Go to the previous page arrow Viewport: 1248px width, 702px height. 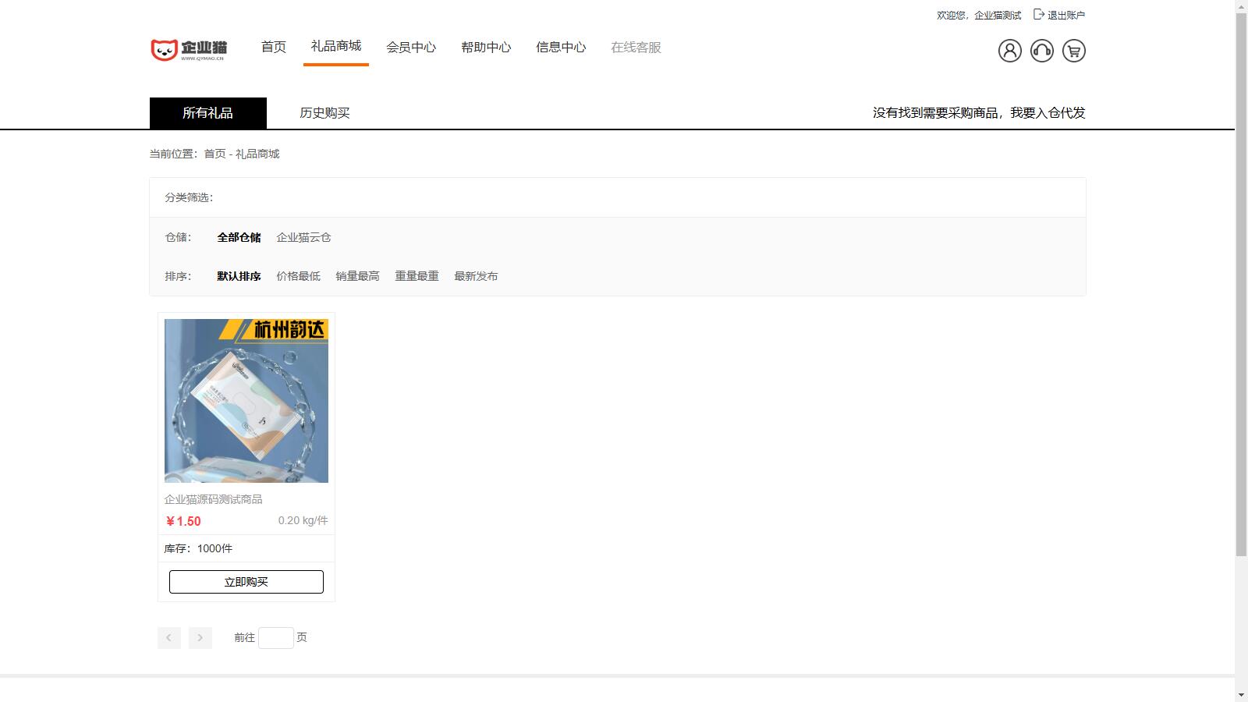[168, 638]
